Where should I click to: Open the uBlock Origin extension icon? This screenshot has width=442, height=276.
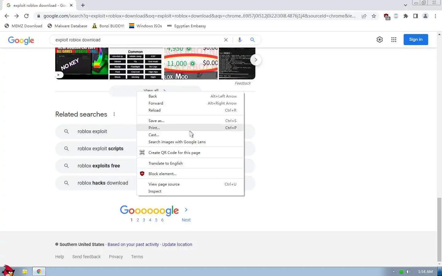[387, 17]
